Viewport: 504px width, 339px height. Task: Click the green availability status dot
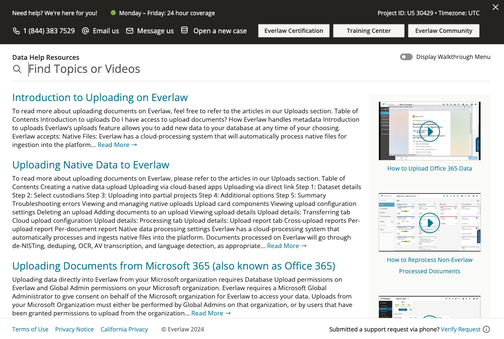pos(113,13)
